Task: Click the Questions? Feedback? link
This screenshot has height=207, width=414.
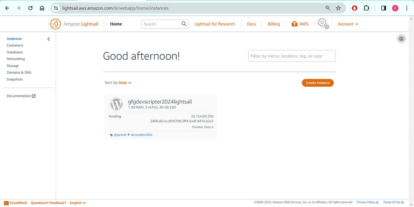Action: [x=48, y=203]
